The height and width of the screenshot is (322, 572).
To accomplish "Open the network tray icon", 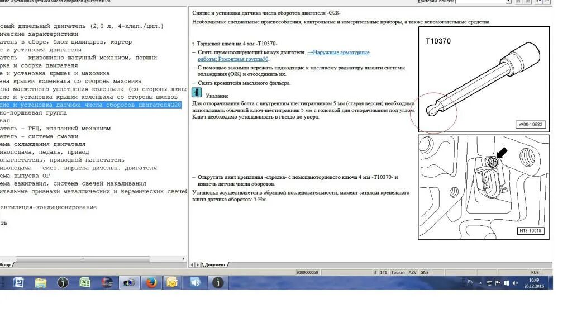I will pos(489,283).
